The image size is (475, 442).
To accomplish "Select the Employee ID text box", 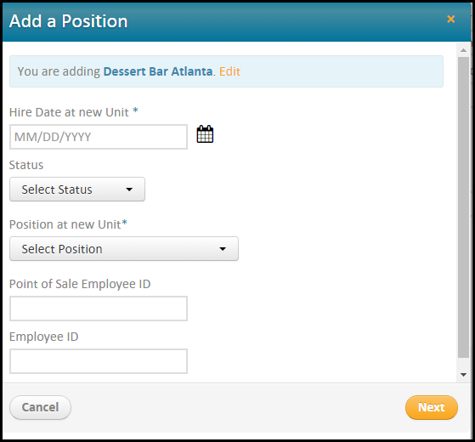I will click(x=99, y=361).
